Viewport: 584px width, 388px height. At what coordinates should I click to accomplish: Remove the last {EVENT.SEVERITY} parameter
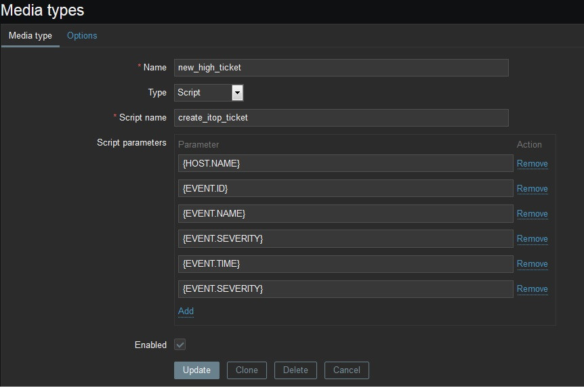click(x=532, y=289)
